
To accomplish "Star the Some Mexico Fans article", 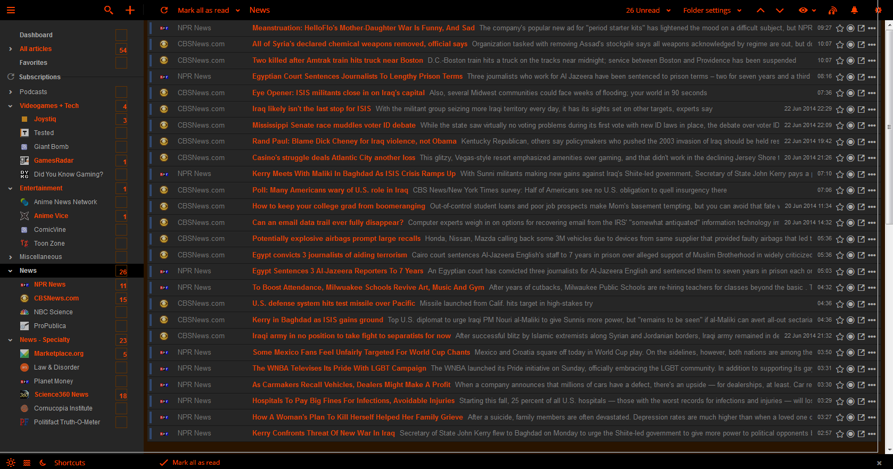I will click(x=840, y=353).
